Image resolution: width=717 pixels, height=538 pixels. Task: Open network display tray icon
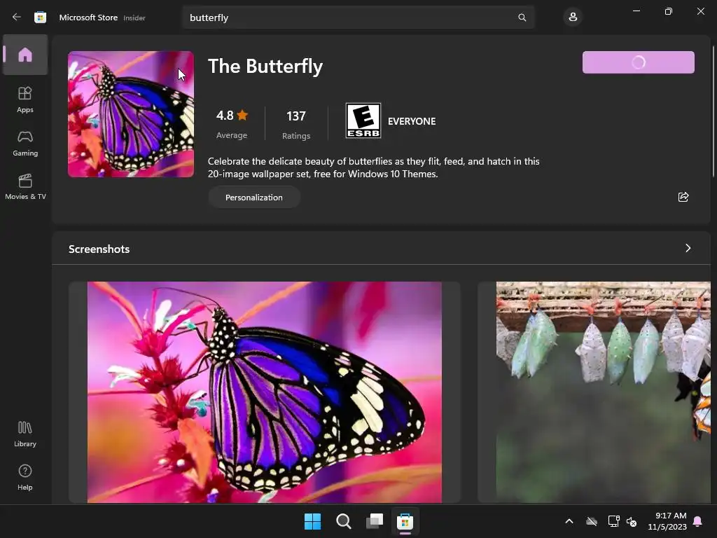click(x=613, y=521)
